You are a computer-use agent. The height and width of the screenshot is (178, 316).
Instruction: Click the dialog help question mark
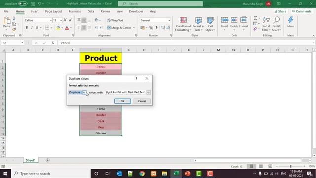click(136, 78)
